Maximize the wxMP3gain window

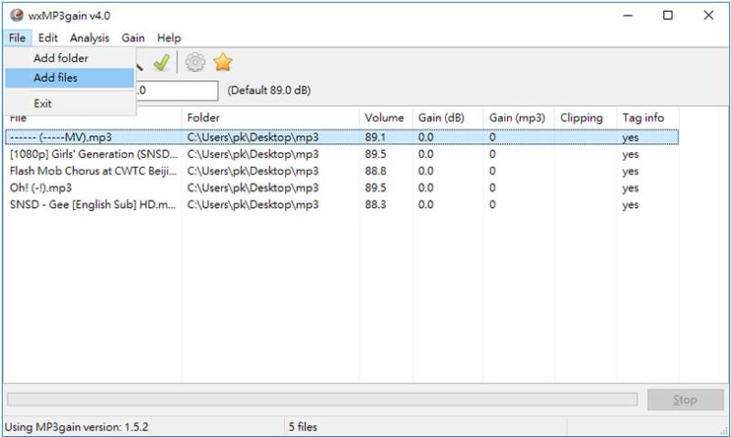[x=668, y=16]
